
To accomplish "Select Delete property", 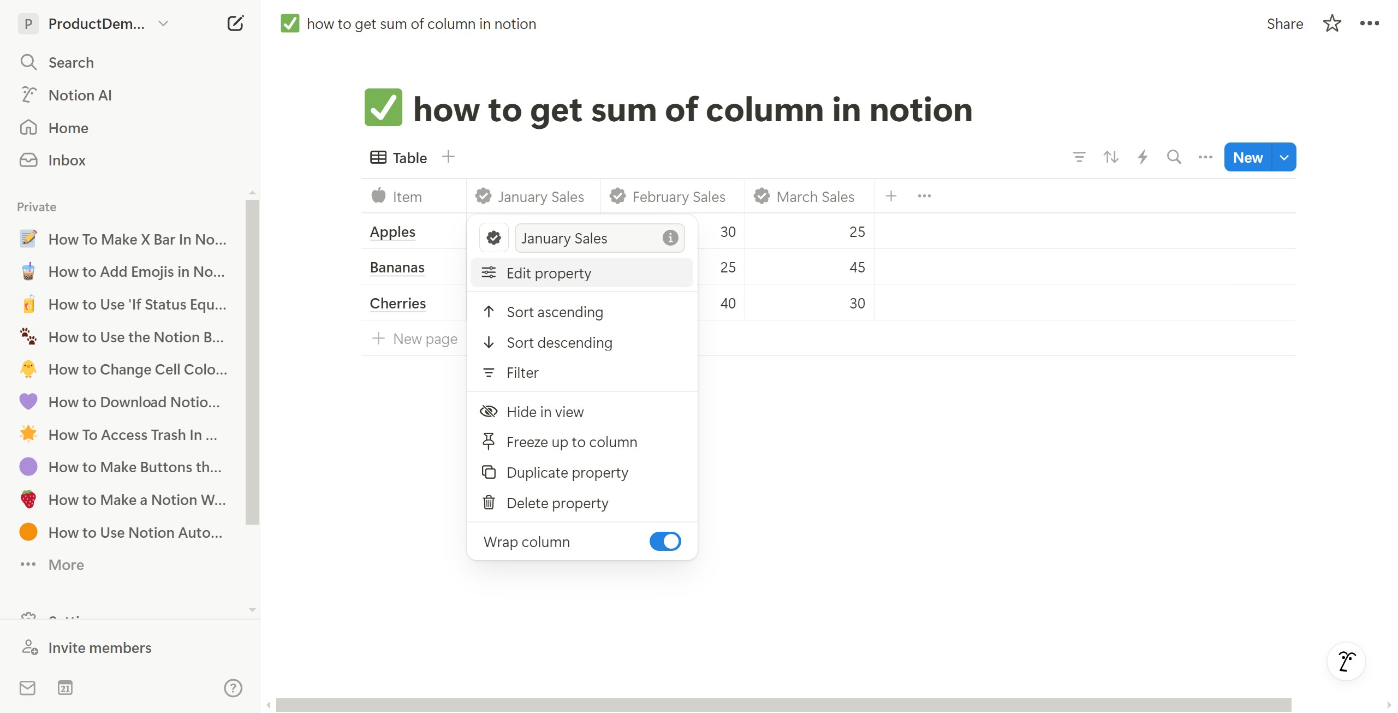I will [581, 503].
